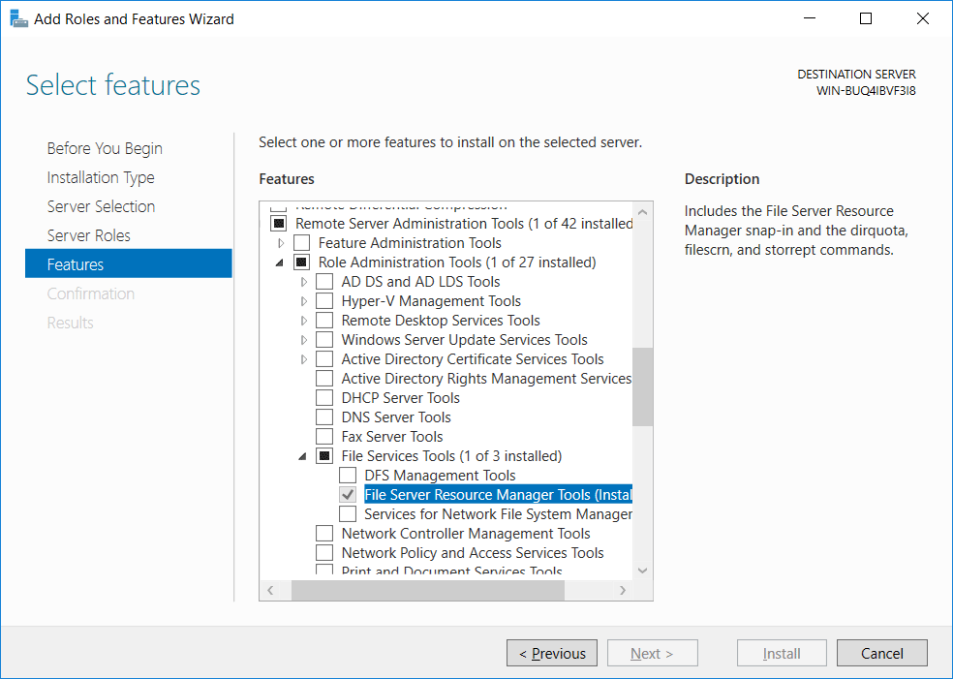953x679 pixels.
Task: Click the features list scroll down arrow
Action: pyautogui.click(x=642, y=571)
